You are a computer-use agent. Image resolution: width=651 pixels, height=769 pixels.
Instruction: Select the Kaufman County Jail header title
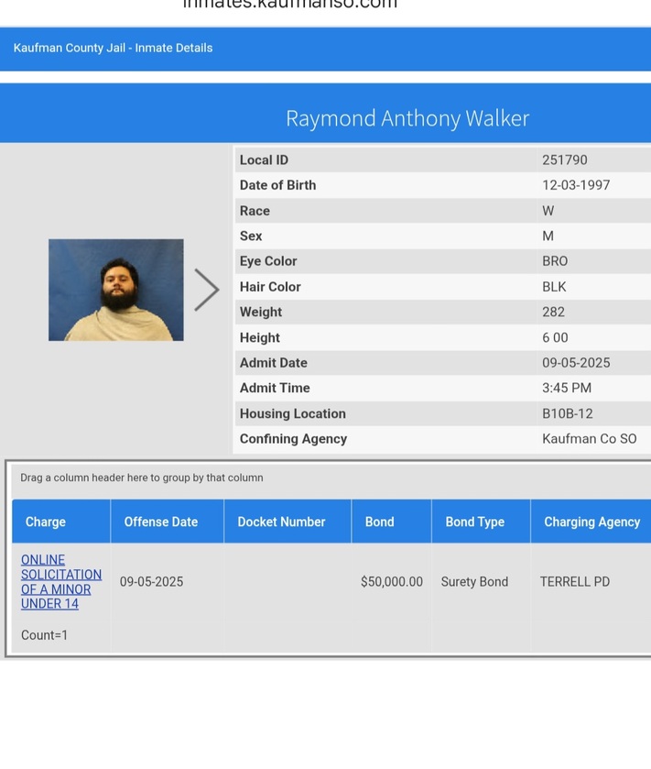coord(114,48)
